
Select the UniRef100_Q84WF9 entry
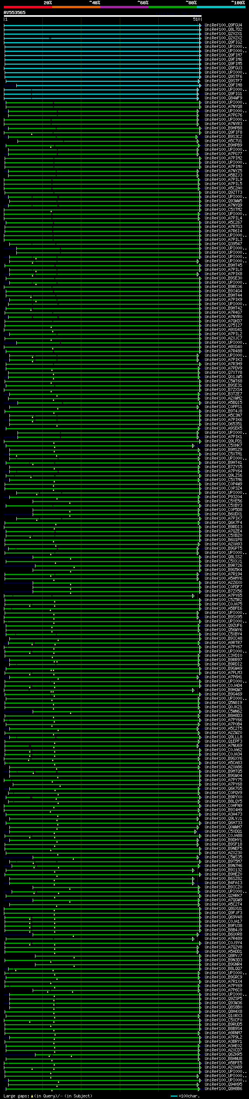point(223,98)
